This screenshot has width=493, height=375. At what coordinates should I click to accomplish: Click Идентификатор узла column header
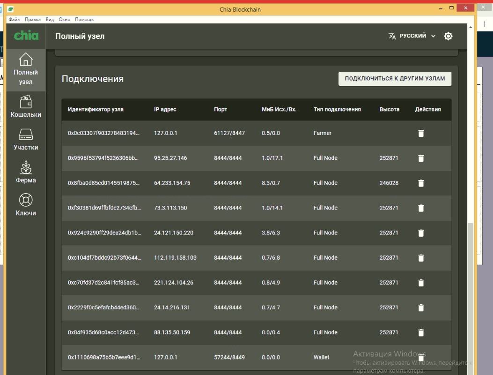pyautogui.click(x=96, y=109)
